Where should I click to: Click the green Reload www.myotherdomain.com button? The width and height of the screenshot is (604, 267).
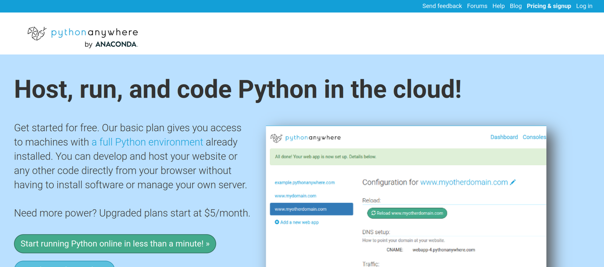click(407, 213)
